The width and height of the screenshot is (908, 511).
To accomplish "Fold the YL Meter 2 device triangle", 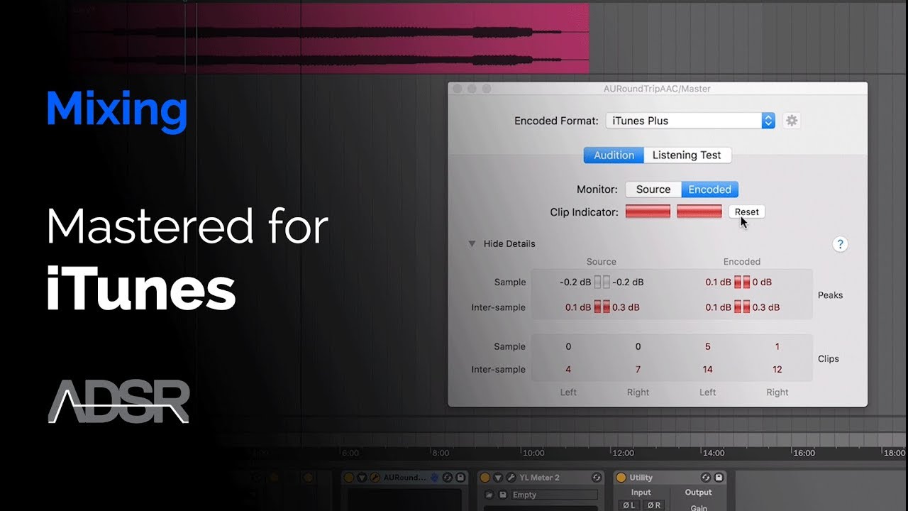I will tap(498, 478).
